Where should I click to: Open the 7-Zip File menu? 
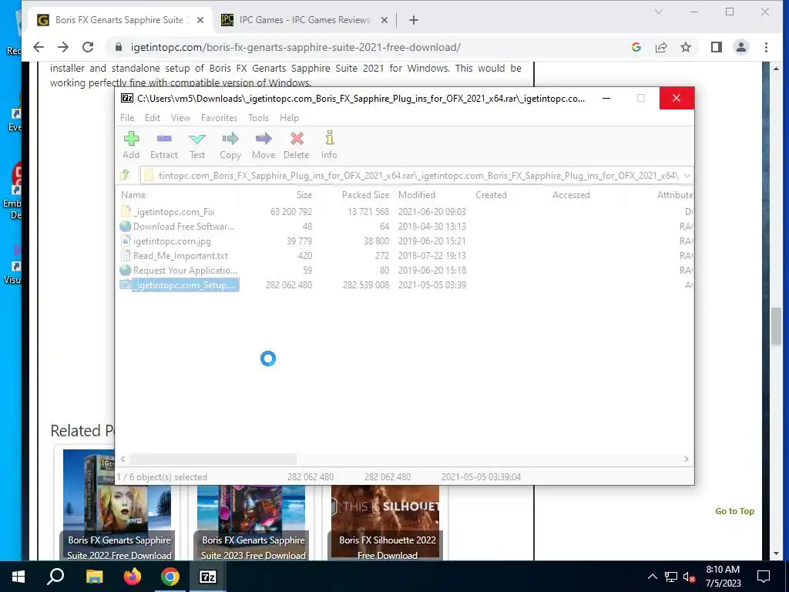tap(127, 118)
